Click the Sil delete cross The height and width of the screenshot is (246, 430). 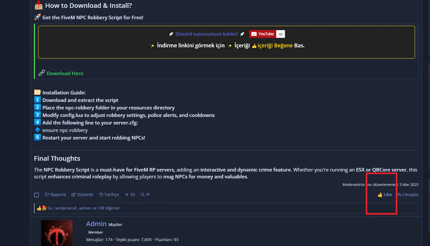point(127,194)
